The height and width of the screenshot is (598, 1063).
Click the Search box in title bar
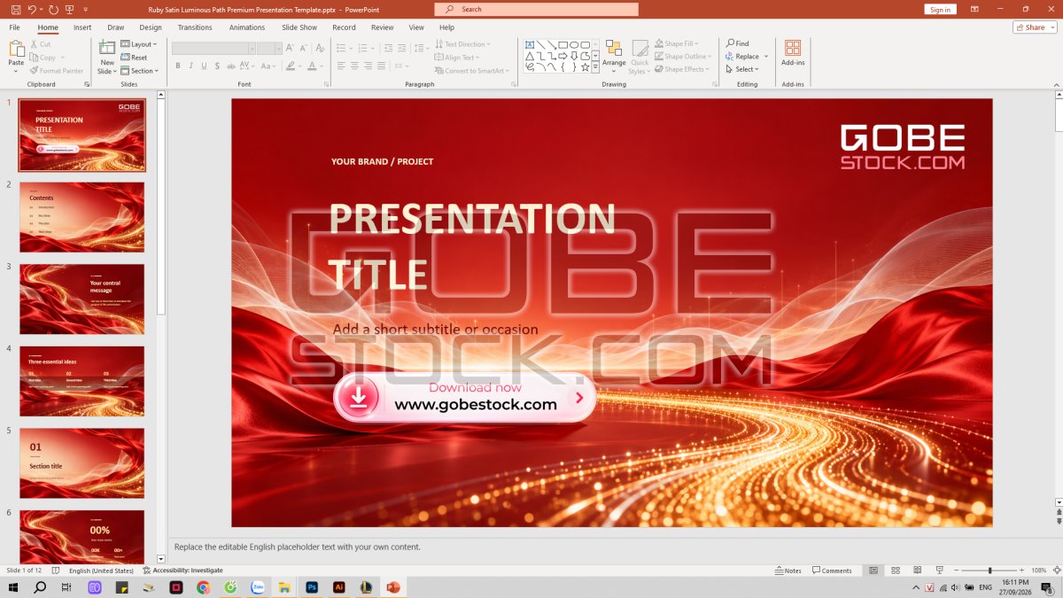click(536, 9)
